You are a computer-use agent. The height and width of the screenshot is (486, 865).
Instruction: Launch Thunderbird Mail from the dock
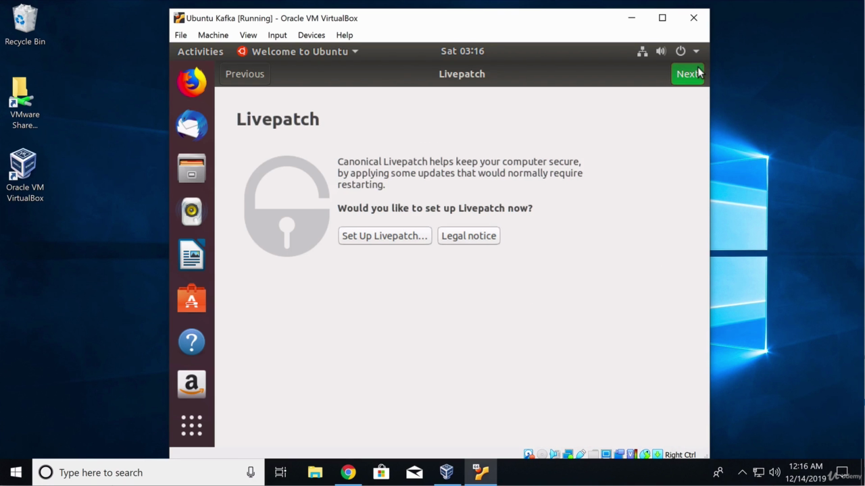pyautogui.click(x=192, y=125)
